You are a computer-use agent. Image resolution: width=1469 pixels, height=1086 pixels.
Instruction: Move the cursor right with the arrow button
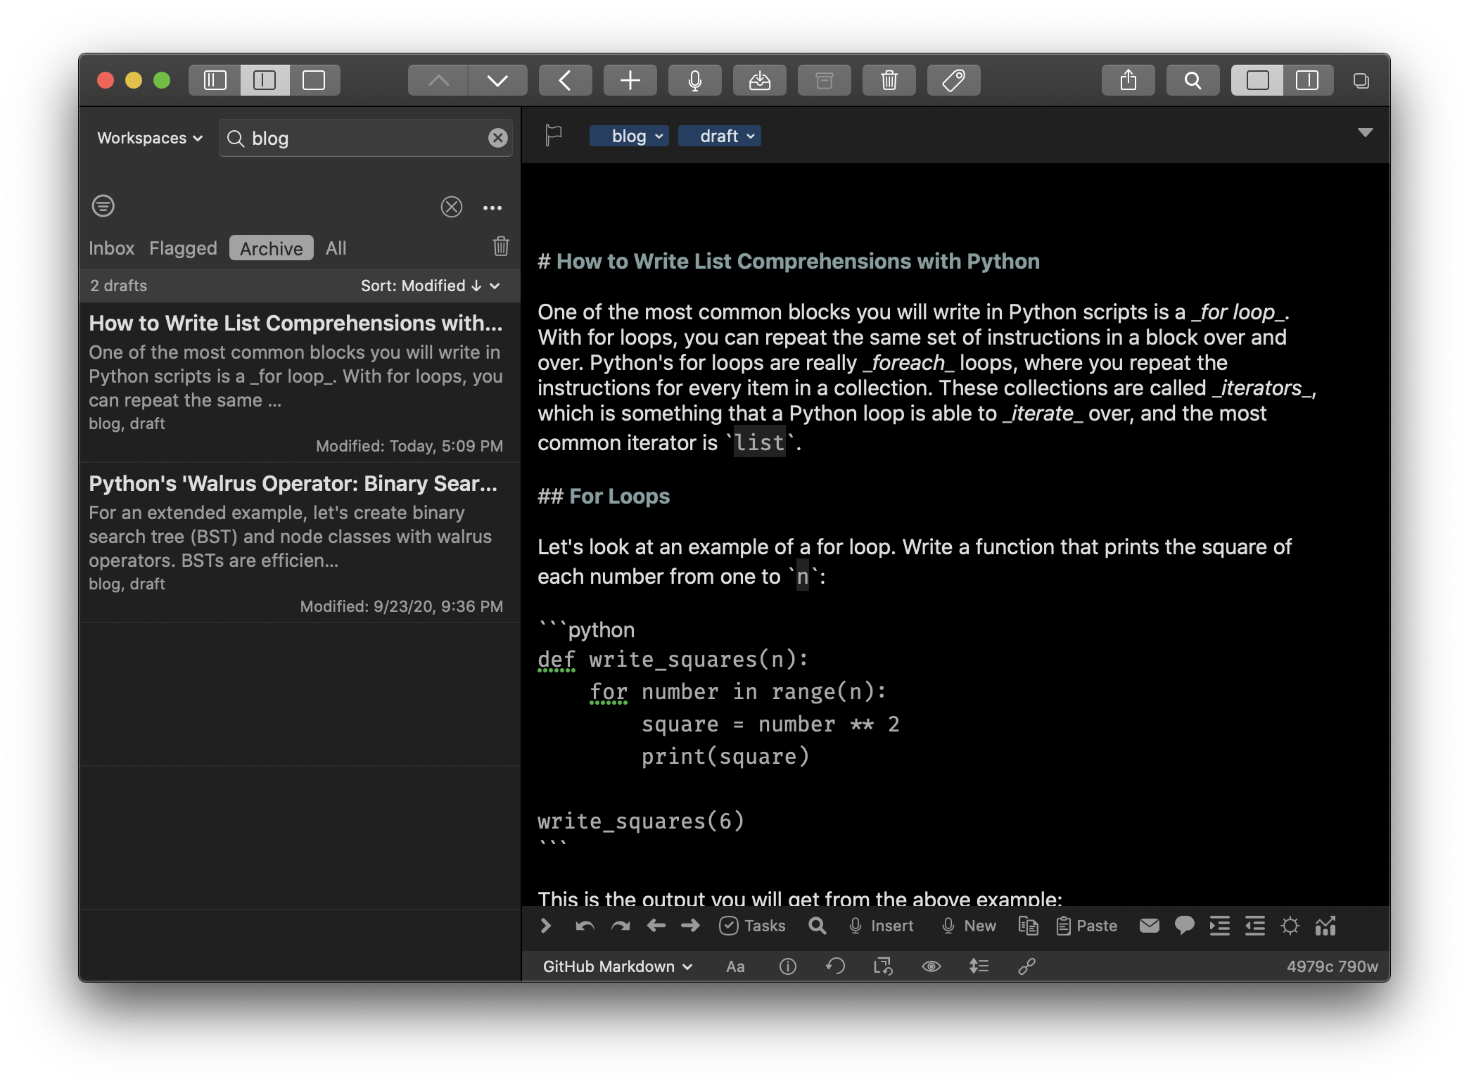click(691, 926)
